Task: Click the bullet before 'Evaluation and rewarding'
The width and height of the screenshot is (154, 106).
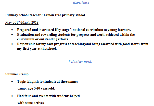Action: click(13, 34)
